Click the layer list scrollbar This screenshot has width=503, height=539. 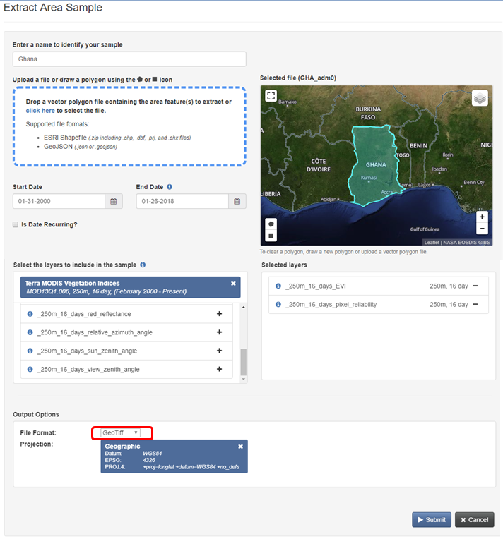(x=244, y=361)
